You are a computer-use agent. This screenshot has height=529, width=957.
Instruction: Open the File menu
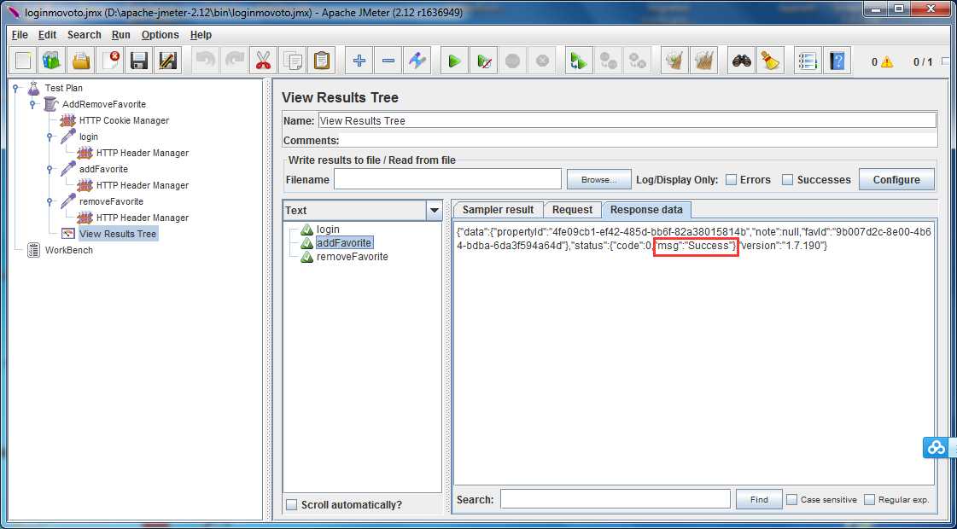coord(20,35)
